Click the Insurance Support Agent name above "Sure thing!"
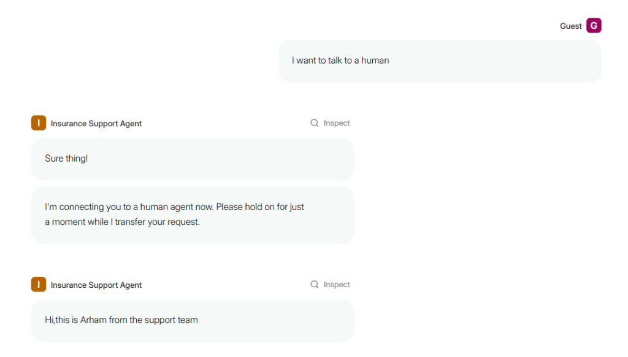Viewport: 628px width, 357px height. (96, 124)
